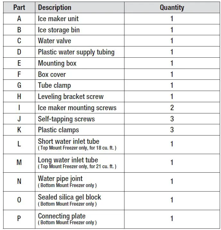Select the Self-tapping screws entry
The width and height of the screenshot is (221, 230).
[66, 119]
